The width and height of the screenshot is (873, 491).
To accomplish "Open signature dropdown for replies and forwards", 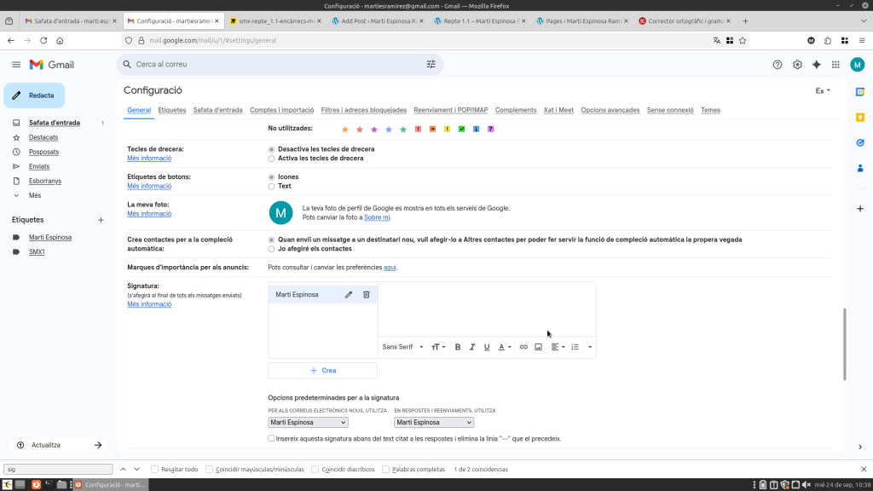I will [x=434, y=422].
